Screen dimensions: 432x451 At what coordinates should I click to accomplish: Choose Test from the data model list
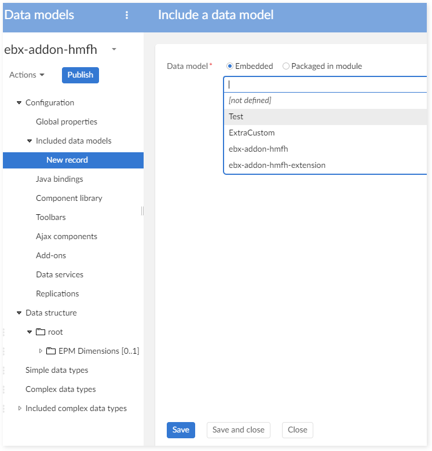[x=236, y=116]
